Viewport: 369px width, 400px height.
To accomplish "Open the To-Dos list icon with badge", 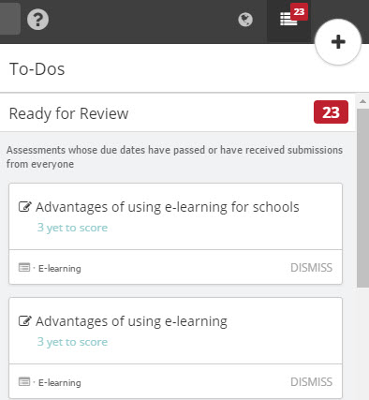I will pyautogui.click(x=288, y=20).
